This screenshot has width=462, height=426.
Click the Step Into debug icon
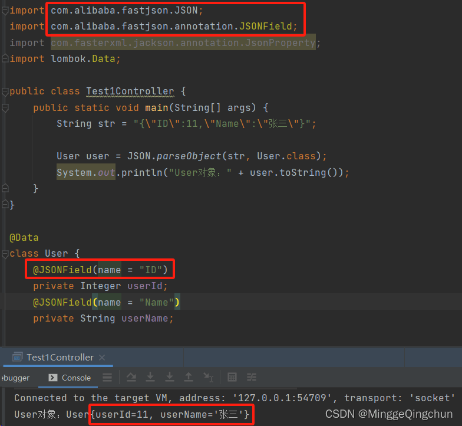pos(150,377)
